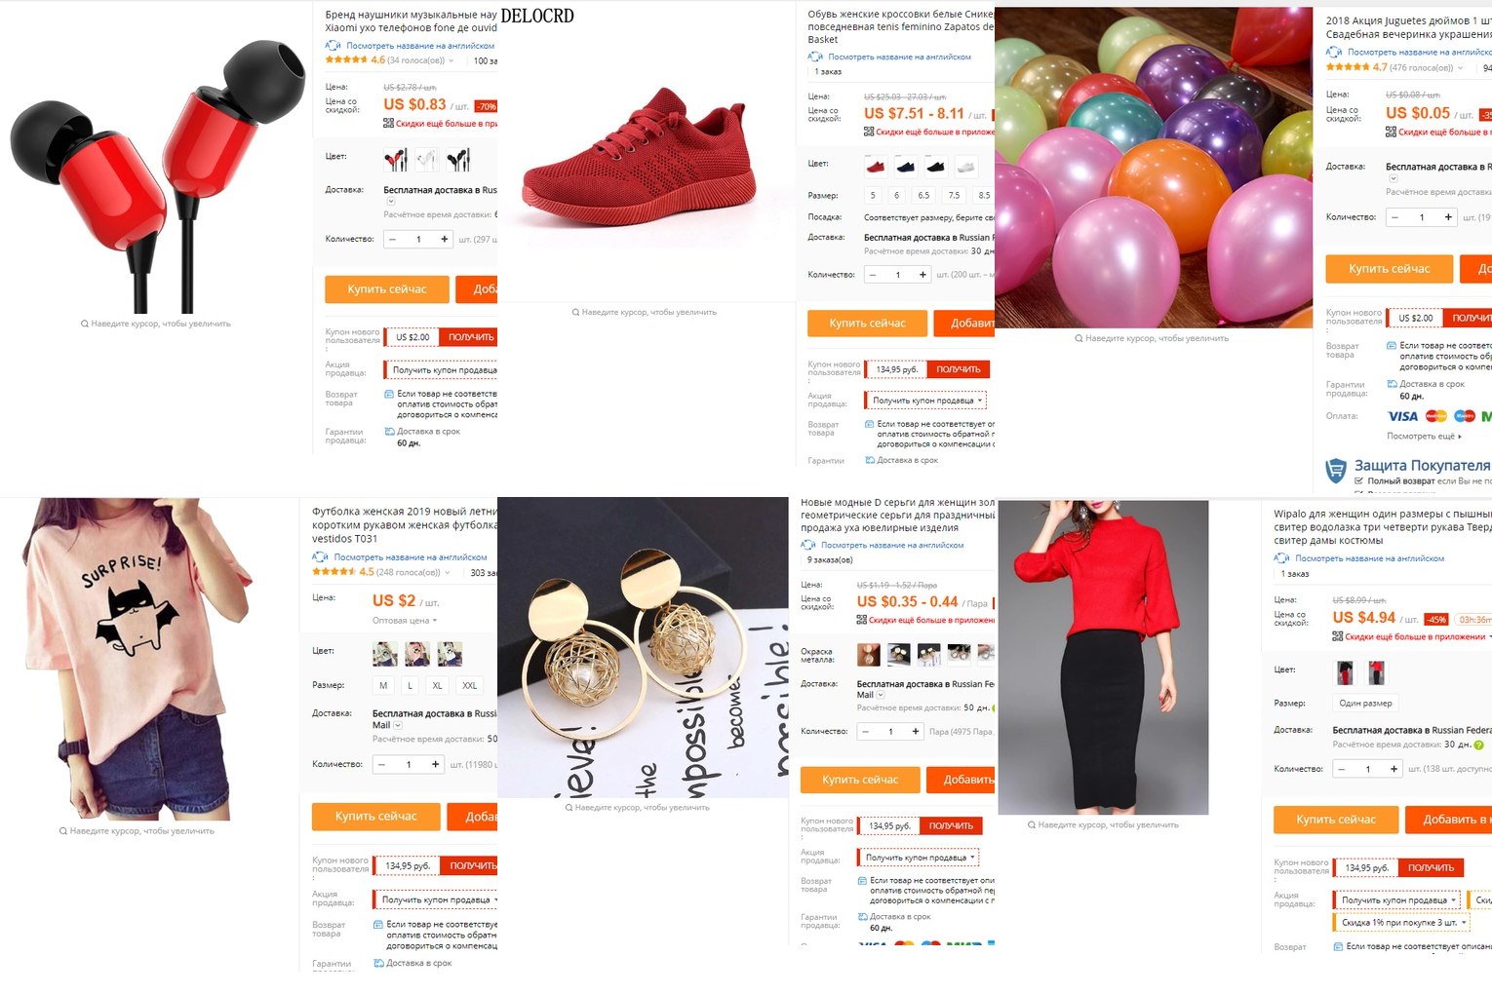This screenshot has height=994, width=1492.
Task: Click the QR code icon beside earphones app discount
Action: [x=388, y=124]
